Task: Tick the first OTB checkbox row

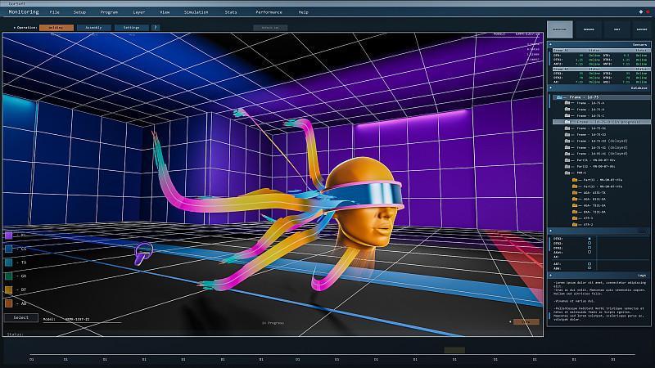Action: tap(589, 239)
